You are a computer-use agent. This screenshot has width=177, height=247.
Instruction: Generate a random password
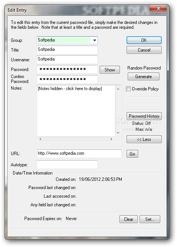tap(143, 76)
